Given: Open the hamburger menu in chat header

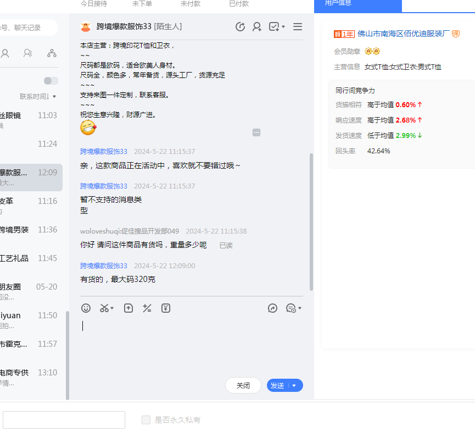Looking at the screenshot, I should 298,26.
